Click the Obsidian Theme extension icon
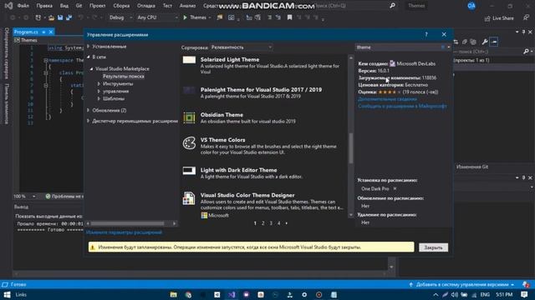 (x=189, y=117)
